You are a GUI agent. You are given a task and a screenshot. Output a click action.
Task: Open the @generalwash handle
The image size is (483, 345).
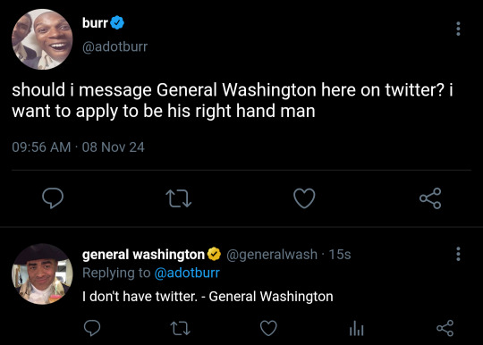tap(272, 255)
